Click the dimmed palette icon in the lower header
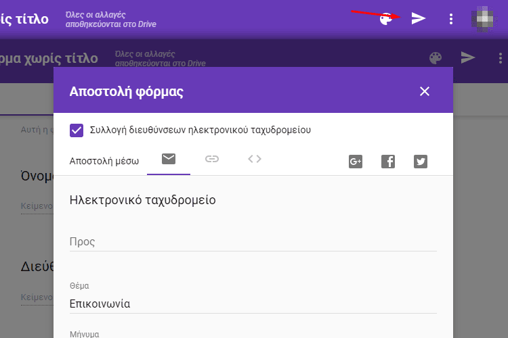The width and height of the screenshot is (508, 338). pos(436,58)
